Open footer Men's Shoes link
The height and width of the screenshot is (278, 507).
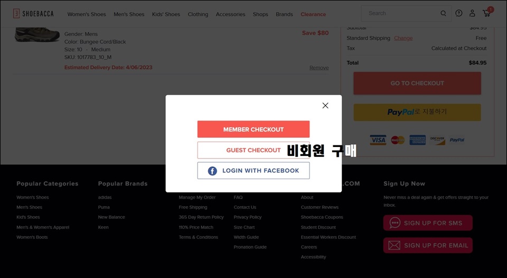pyautogui.click(x=30, y=207)
